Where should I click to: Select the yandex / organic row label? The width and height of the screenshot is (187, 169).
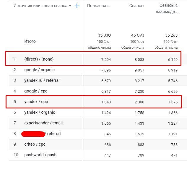(x=40, y=112)
